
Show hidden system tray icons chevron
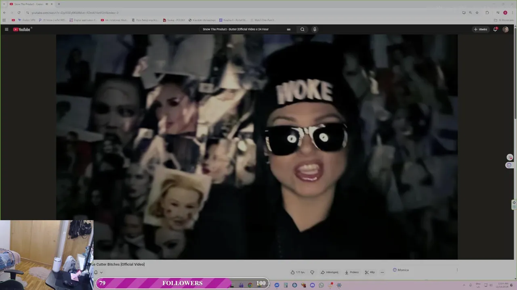[x=464, y=285]
